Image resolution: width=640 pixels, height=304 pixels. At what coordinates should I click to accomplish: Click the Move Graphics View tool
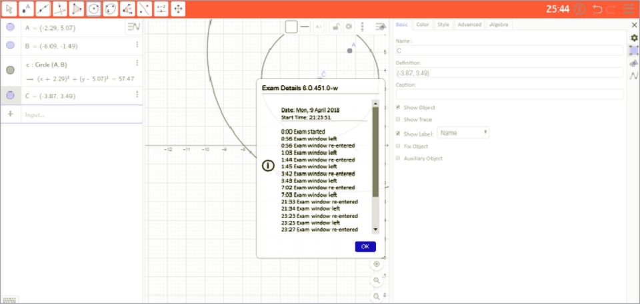click(x=179, y=9)
